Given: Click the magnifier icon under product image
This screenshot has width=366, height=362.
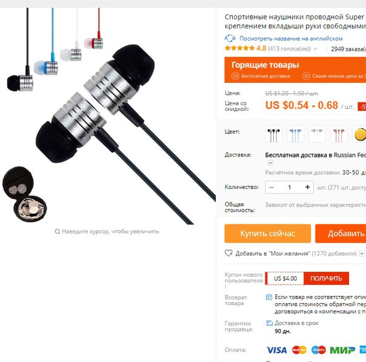Looking at the screenshot, I should 57,231.
